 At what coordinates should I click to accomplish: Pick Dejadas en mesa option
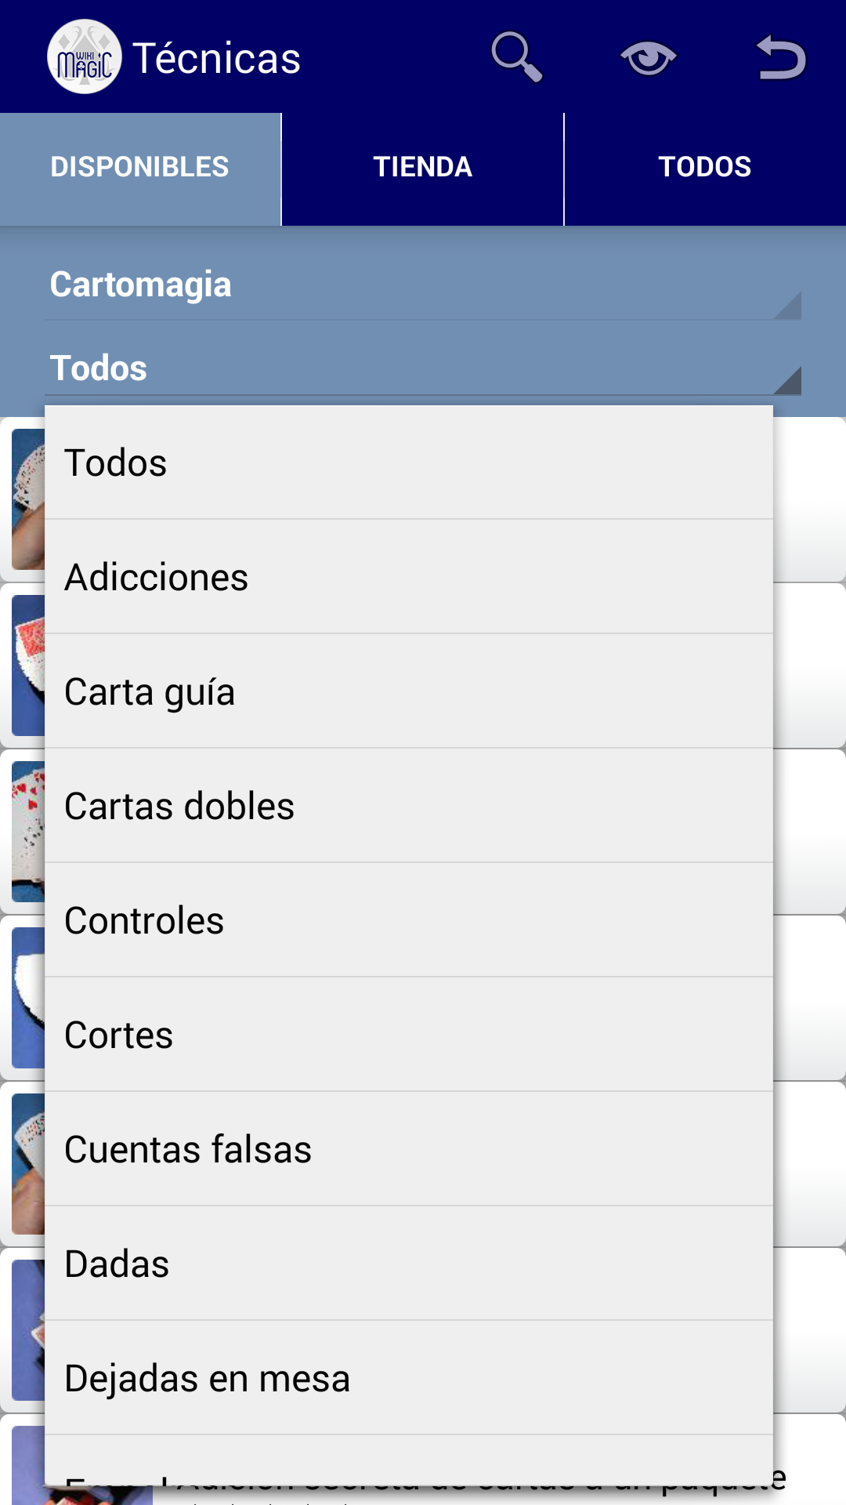409,1378
